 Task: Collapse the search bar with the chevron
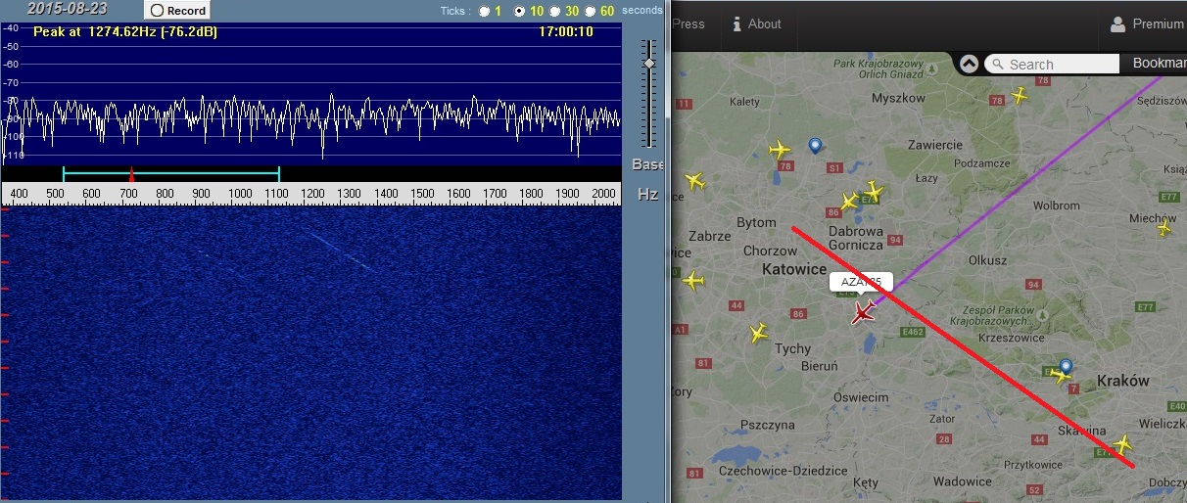tap(969, 64)
